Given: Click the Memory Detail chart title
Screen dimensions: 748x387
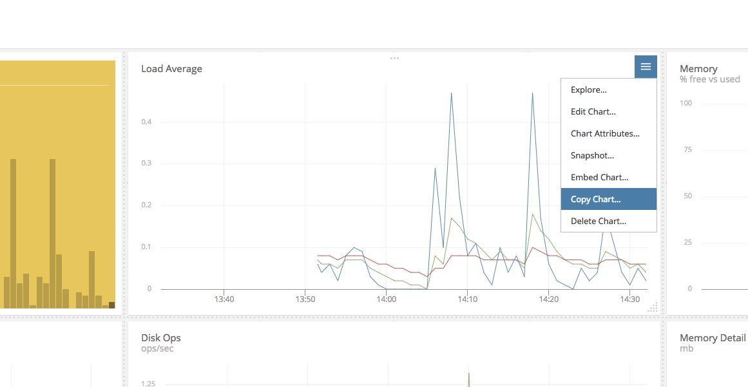Looking at the screenshot, I should pos(711,337).
